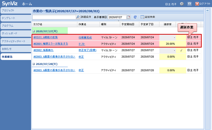This screenshot has width=212, height=130.
Task: Open the テスト work link
Action: click(82, 44)
